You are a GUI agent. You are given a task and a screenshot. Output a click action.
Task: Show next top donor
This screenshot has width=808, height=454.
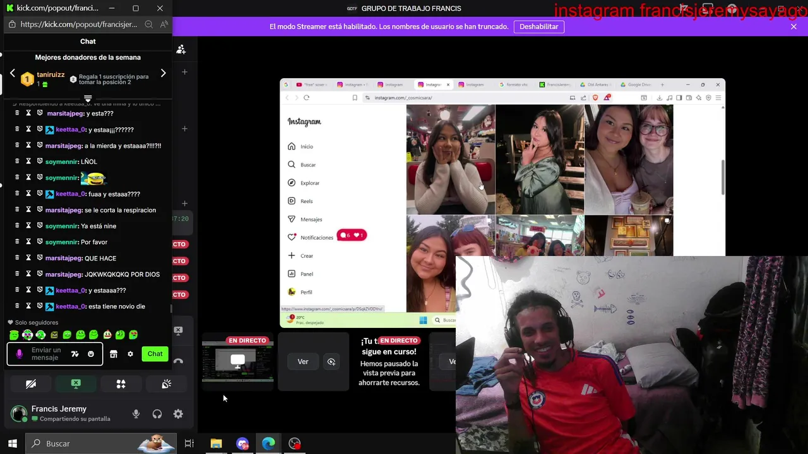pos(163,73)
